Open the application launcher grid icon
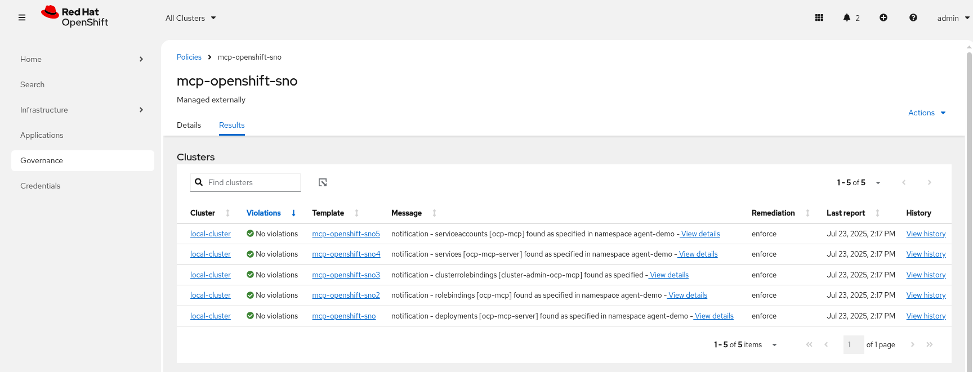 click(819, 18)
